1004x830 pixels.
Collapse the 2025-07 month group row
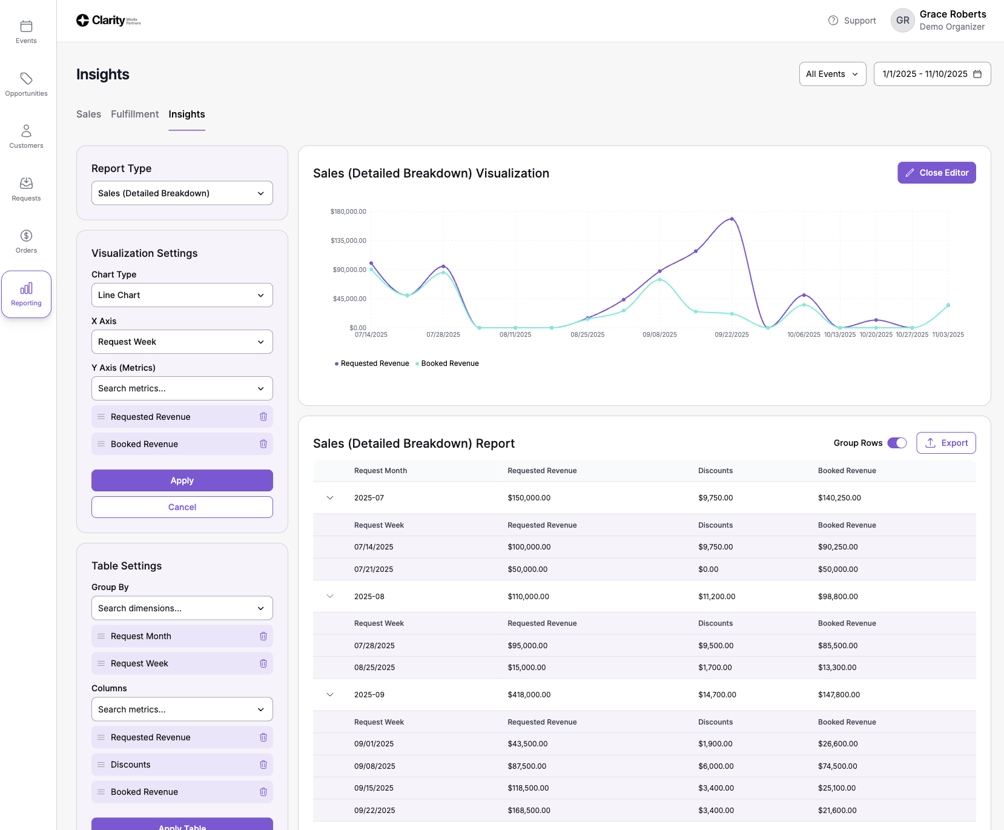click(x=330, y=498)
